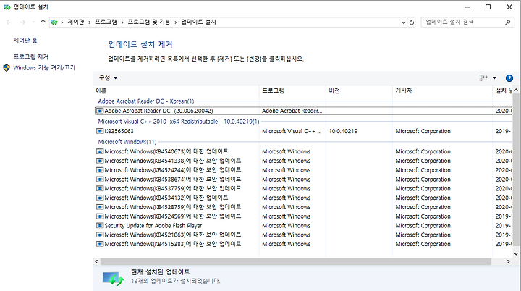Open 제어판 홈 link
Screen dimensions: 521x291
(x=25, y=41)
